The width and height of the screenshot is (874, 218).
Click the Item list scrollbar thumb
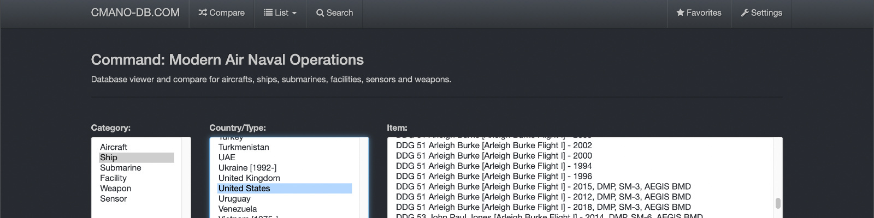(778, 203)
